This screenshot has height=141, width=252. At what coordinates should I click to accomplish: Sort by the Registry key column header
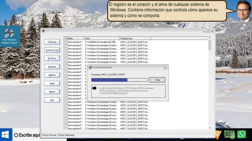click(135, 38)
